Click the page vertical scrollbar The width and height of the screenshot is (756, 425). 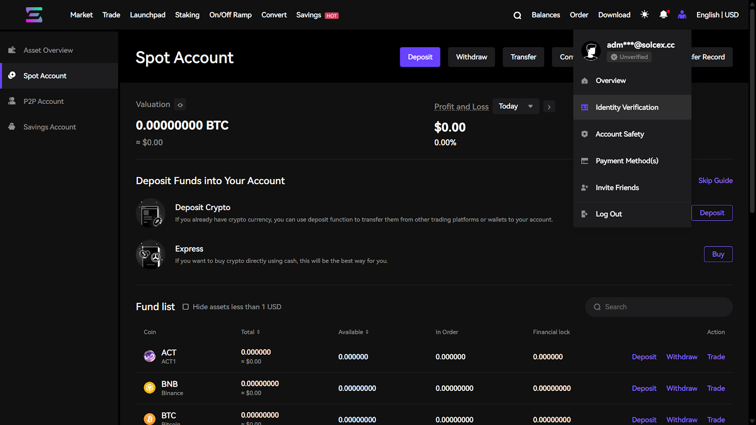point(752,109)
